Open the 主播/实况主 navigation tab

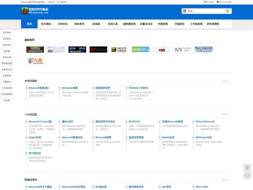(x=146, y=24)
